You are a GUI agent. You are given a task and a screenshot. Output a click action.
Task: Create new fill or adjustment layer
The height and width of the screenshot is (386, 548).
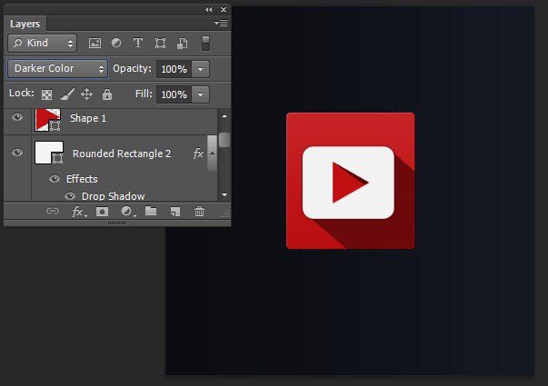[x=127, y=212]
